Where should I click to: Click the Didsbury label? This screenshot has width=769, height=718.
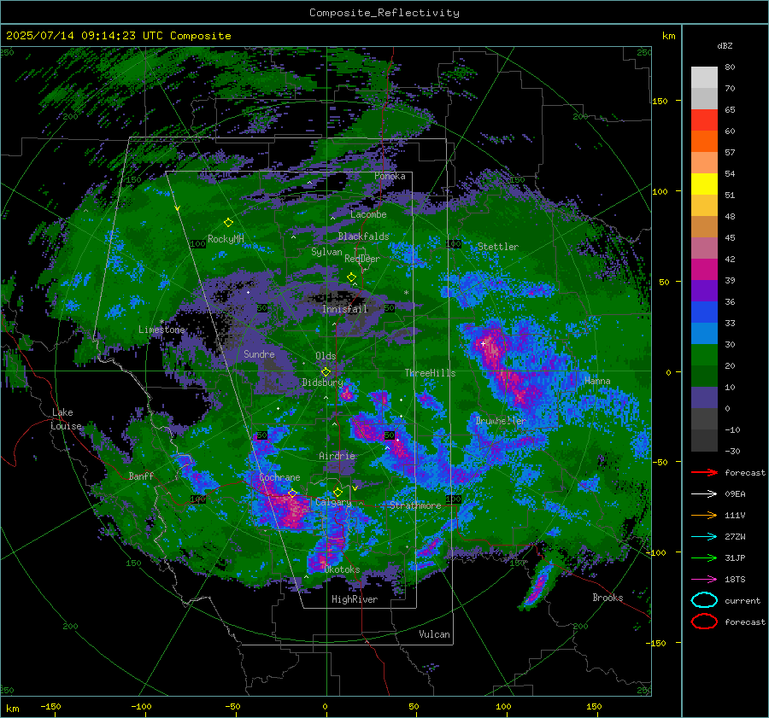click(x=323, y=382)
